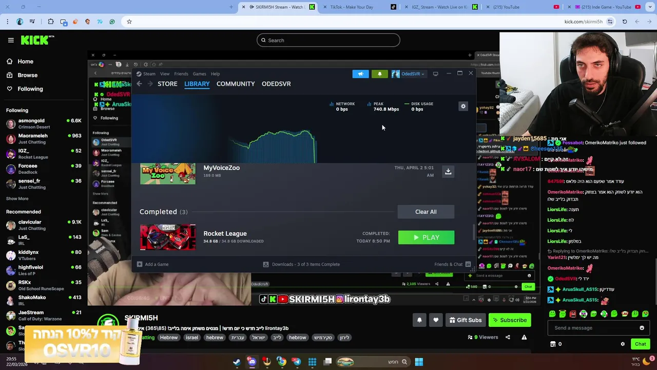The image size is (657, 370).
Task: Focus the Kick search field
Action: click(x=328, y=40)
